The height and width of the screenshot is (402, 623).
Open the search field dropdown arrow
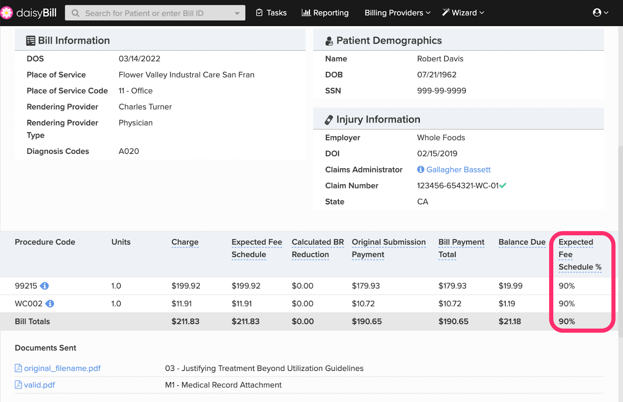[x=237, y=13]
